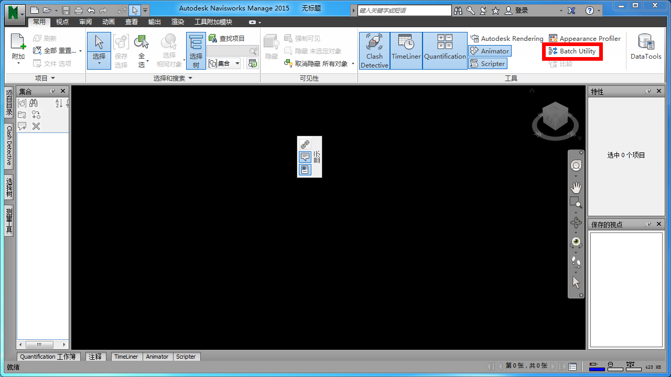671x377 pixels.
Task: Open the 工具附加模块 ribbon tab
Action: (x=213, y=22)
